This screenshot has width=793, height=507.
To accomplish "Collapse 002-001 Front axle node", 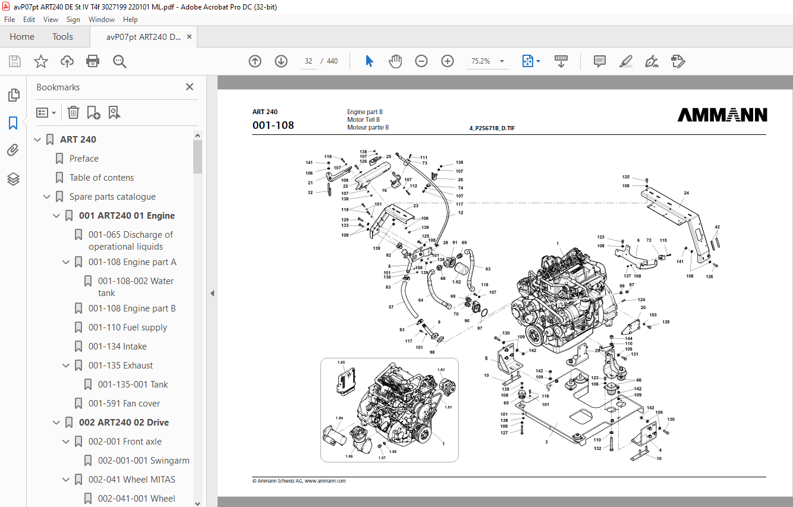I will (66, 442).
